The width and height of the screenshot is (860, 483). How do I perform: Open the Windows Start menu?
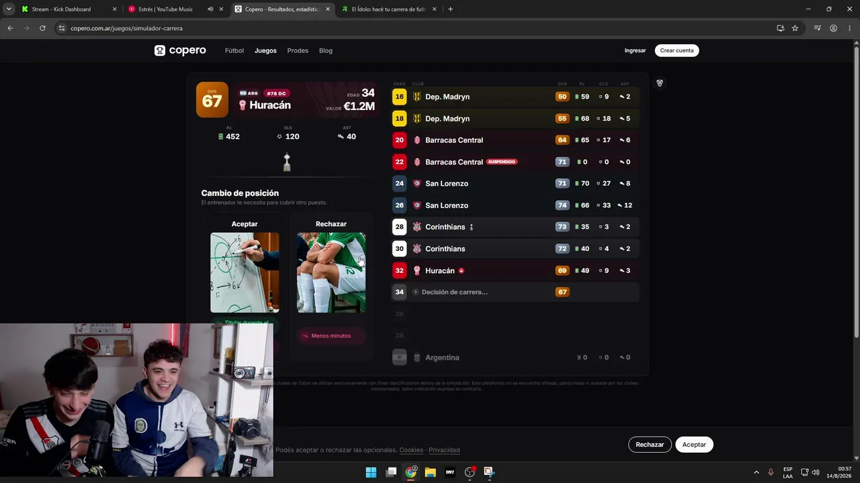(371, 472)
